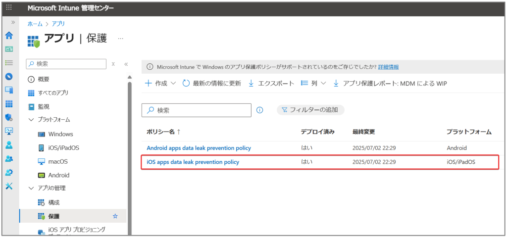
Task: Focus the policy list 検索 field
Action: 196,110
